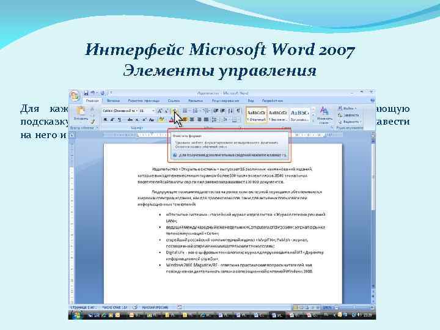Click the Clear Formatting icon
The image size is (440, 330).
coord(174,111)
